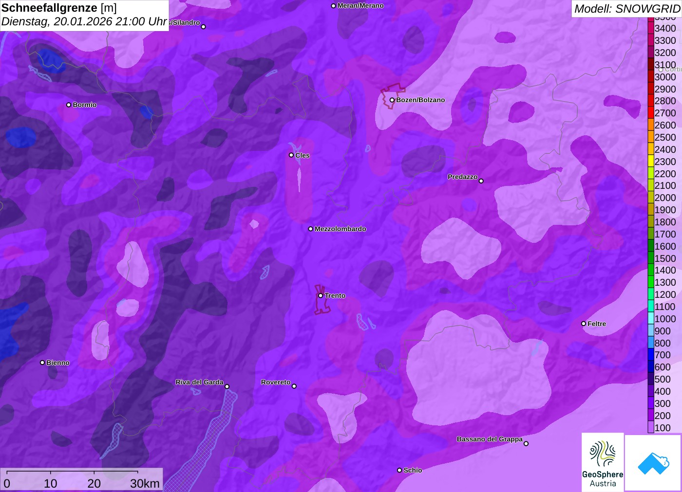Click the 20 mark on the scale bar
Image resolution: width=682 pixels, height=492 pixels.
94,483
